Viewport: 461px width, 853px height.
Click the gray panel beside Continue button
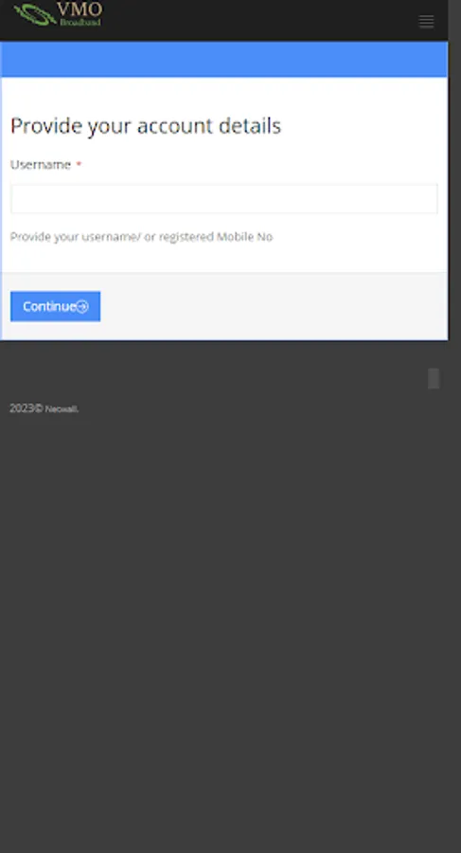[274, 306]
